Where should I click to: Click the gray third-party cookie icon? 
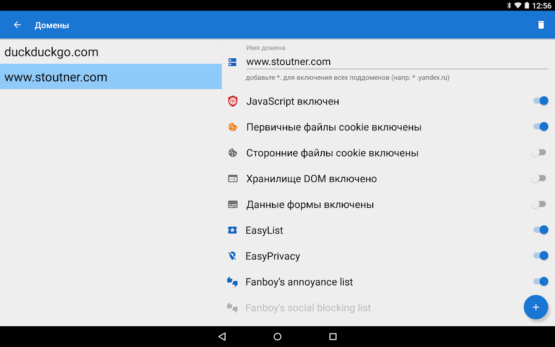coord(233,153)
